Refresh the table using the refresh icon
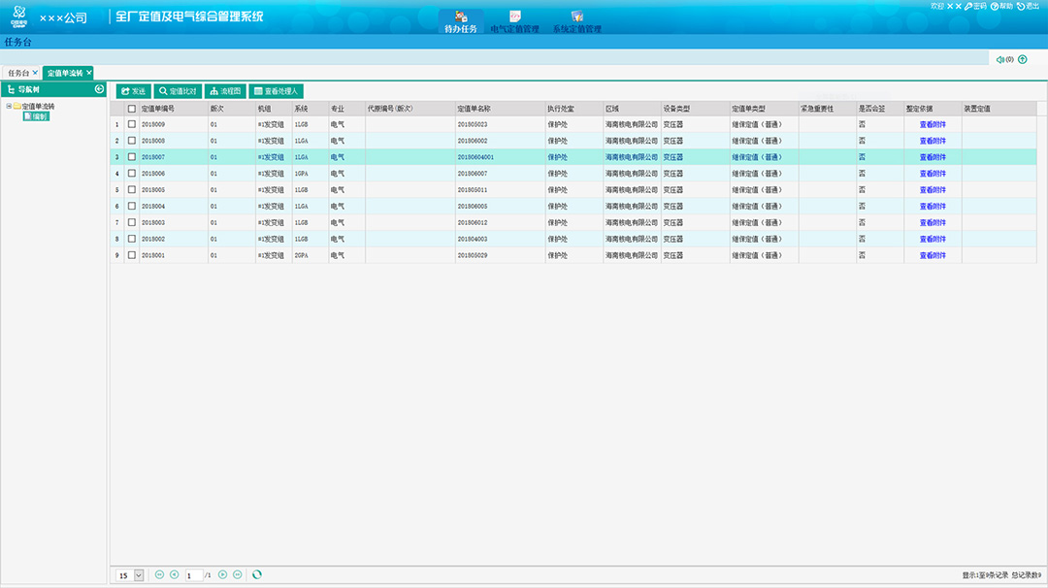Viewport: 1048px width, 588px height. [256, 575]
